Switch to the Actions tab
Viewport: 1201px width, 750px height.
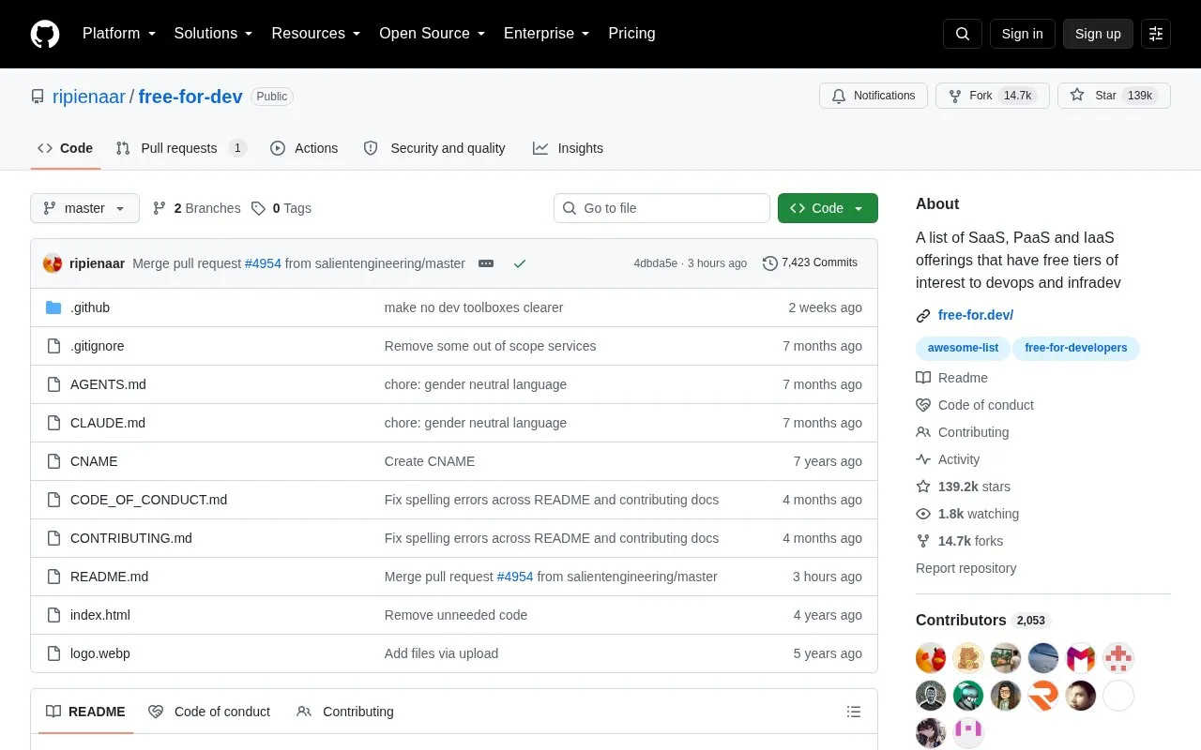304,148
